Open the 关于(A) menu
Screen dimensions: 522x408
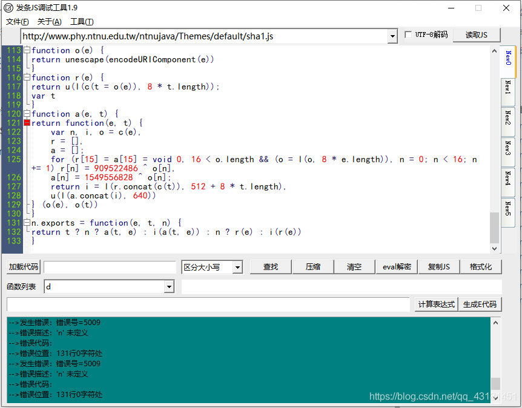point(49,22)
